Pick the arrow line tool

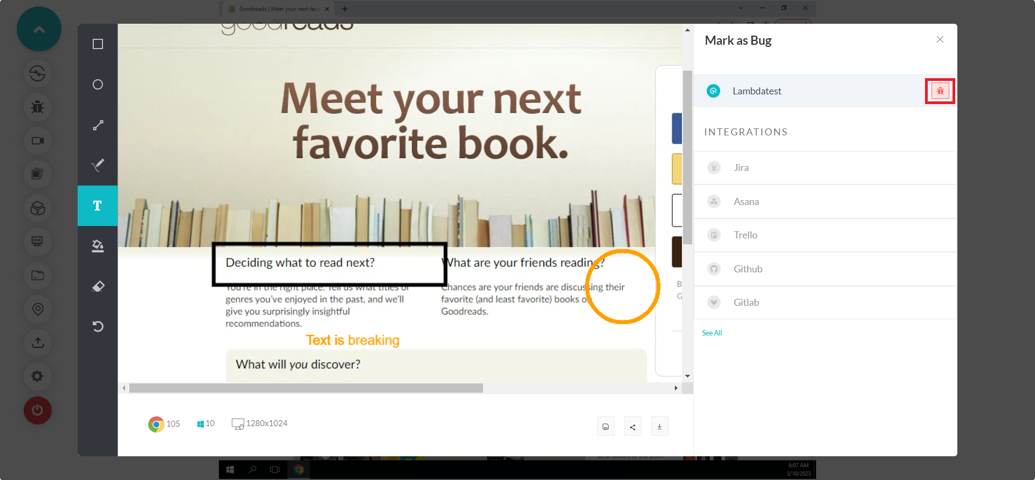[x=98, y=125]
